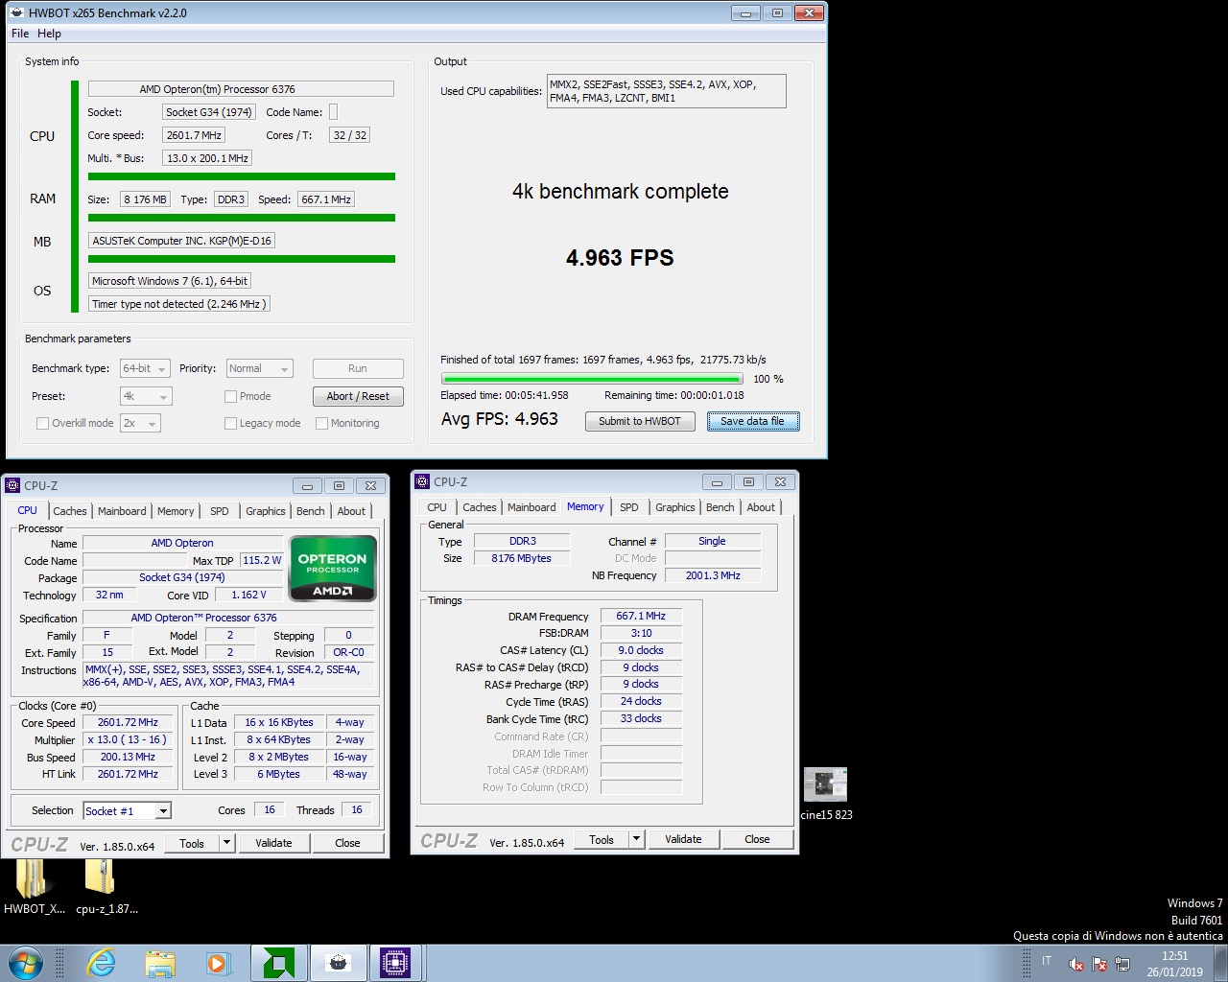Switch to Mainboard tab in left CPU-Z
The height and width of the screenshot is (982, 1228).
[x=122, y=511]
